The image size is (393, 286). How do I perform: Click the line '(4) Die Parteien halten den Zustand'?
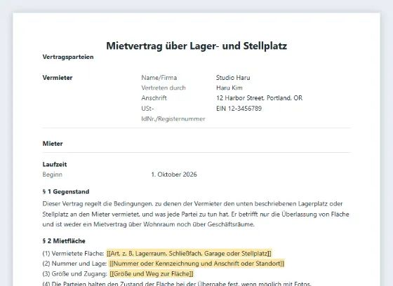pos(177,284)
